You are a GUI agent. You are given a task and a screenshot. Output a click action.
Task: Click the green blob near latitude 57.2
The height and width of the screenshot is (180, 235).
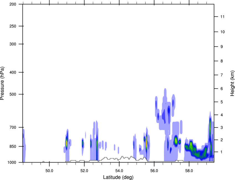click(176, 141)
